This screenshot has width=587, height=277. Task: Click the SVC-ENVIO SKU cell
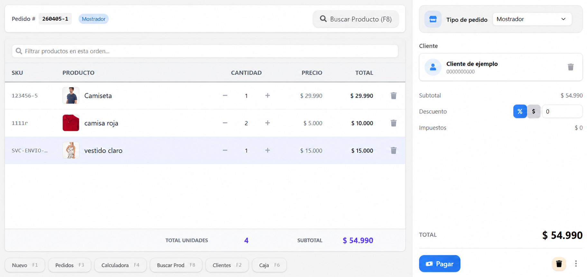point(30,150)
